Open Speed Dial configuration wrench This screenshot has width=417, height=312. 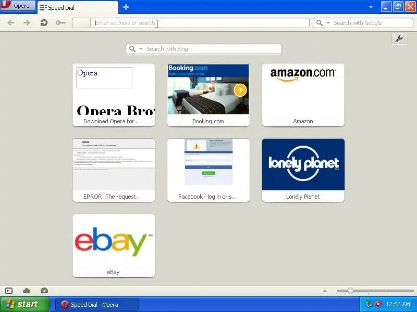(399, 38)
